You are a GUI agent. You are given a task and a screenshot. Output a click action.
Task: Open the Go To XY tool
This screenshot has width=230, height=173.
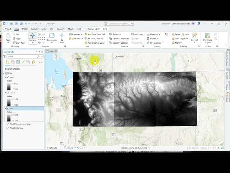62,38
